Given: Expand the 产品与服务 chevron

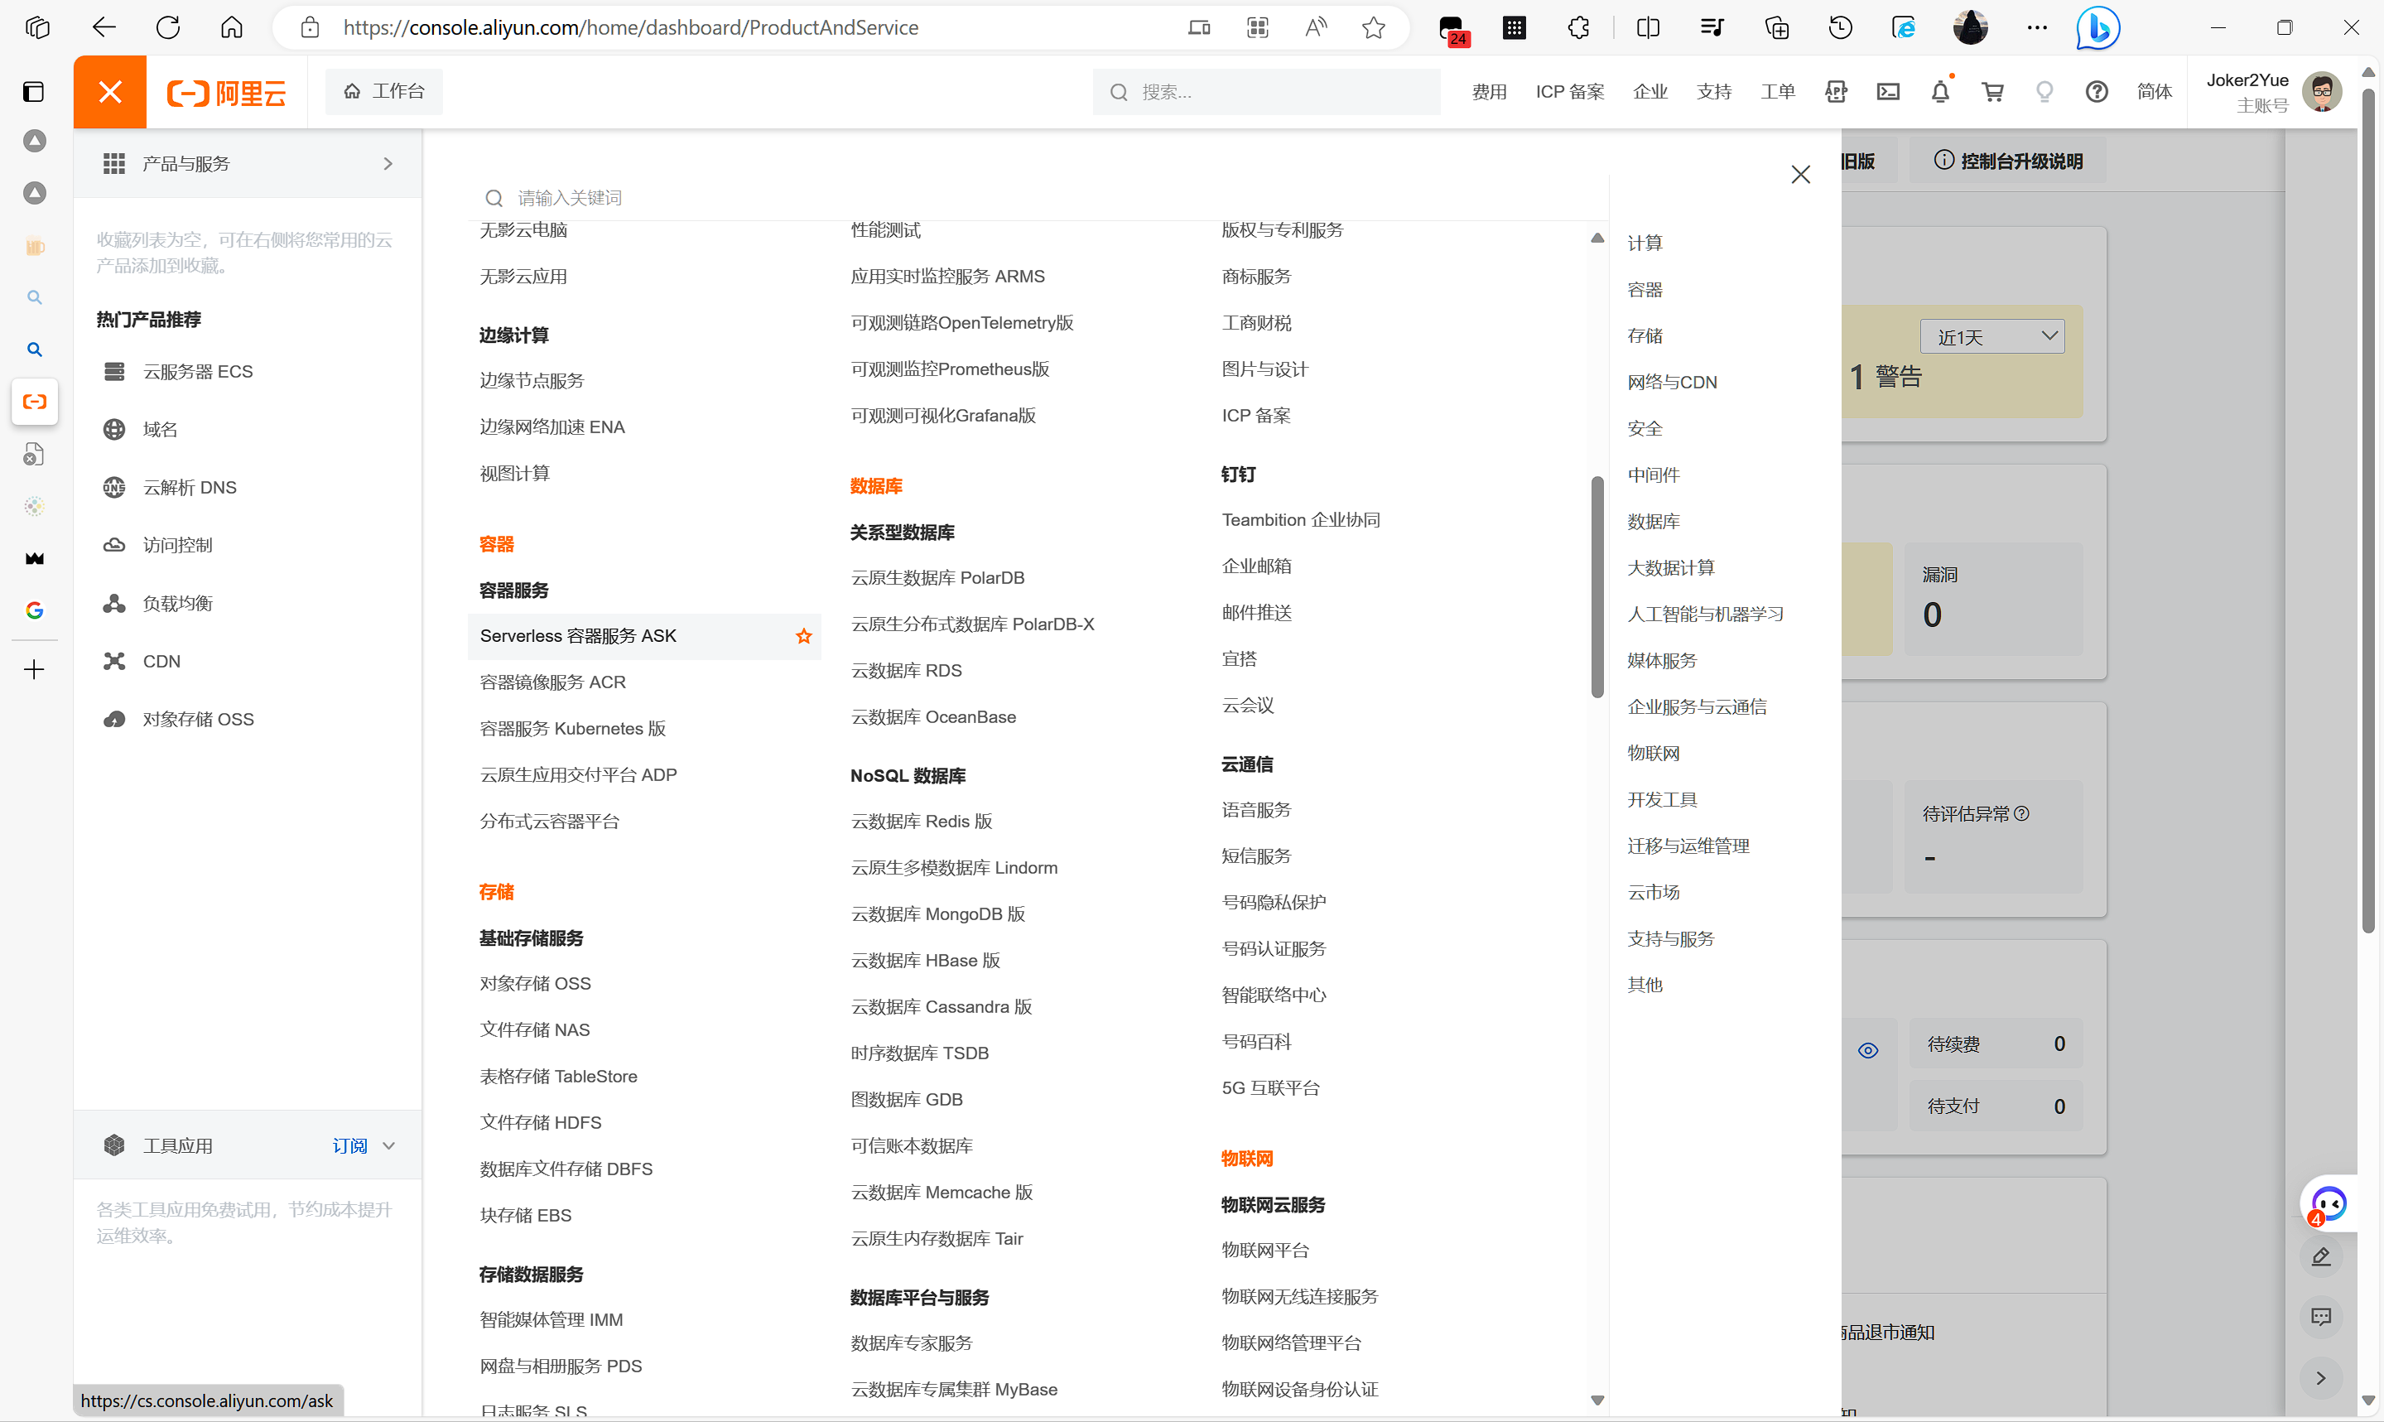Looking at the screenshot, I should pos(388,164).
